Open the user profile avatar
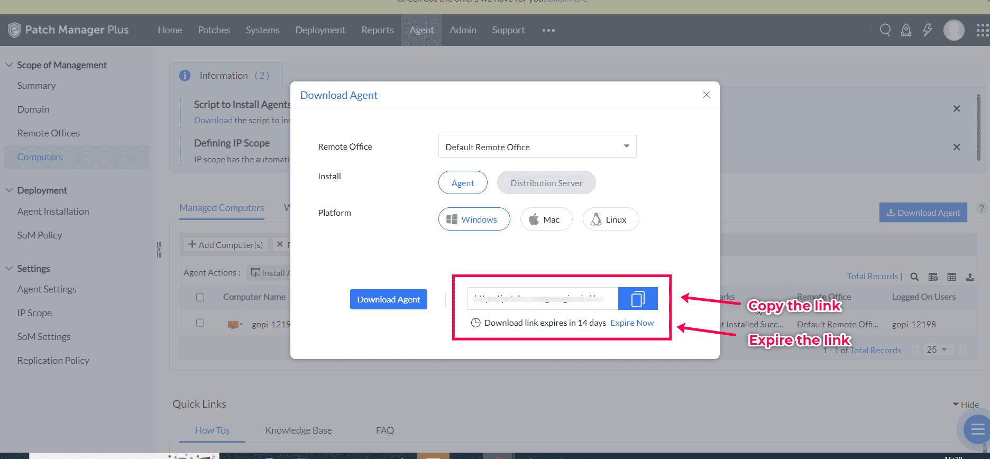Viewport: 990px width, 459px height. tap(954, 30)
